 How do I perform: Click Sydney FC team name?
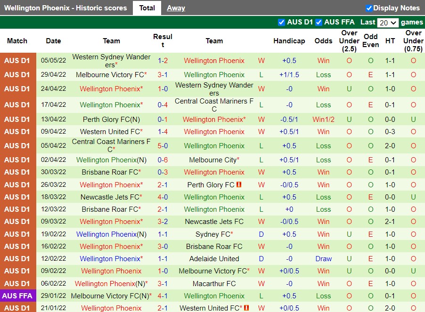[214, 234]
